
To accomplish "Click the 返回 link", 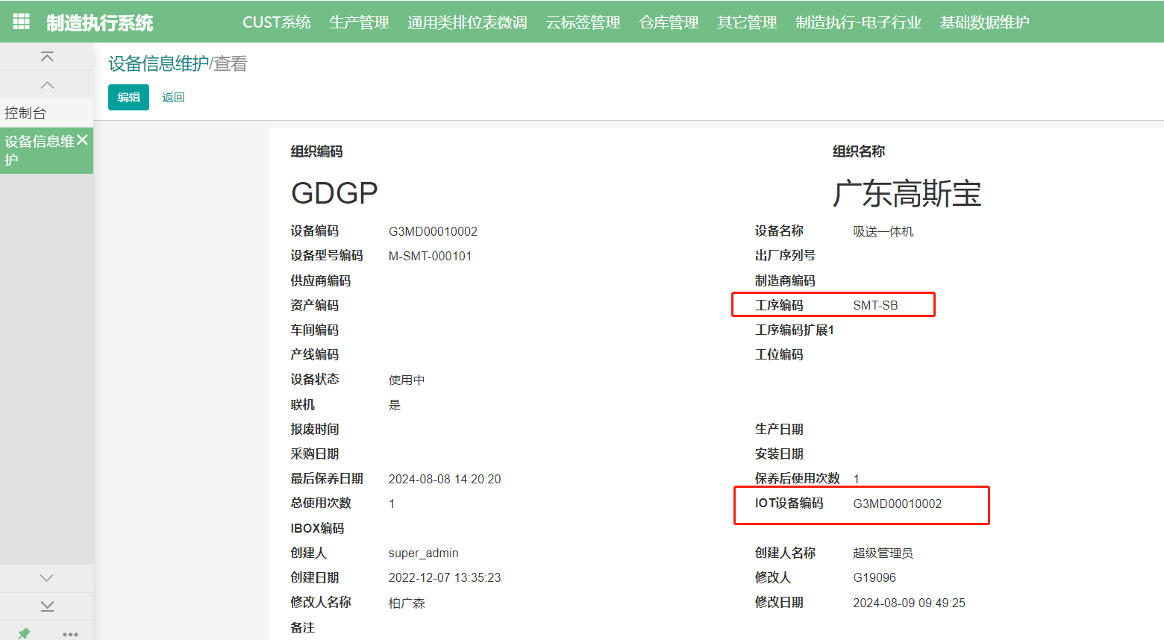I will [173, 97].
